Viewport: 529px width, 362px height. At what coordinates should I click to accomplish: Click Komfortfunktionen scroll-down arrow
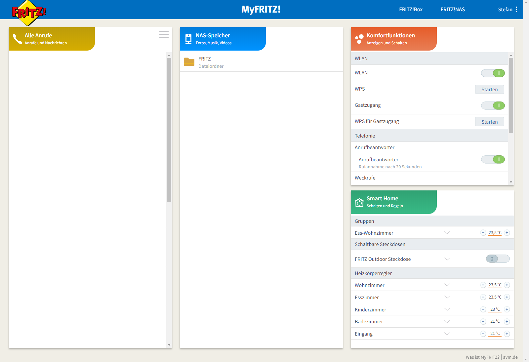(511, 182)
